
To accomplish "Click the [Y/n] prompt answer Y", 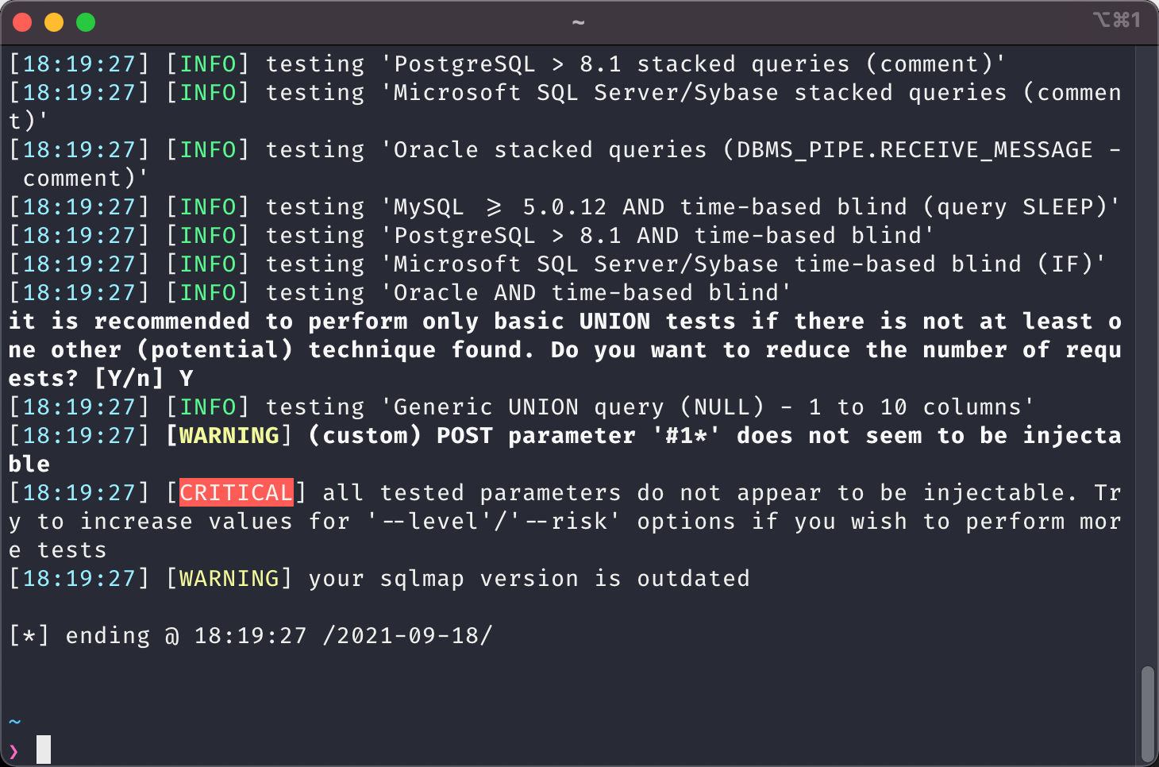I will [x=186, y=378].
